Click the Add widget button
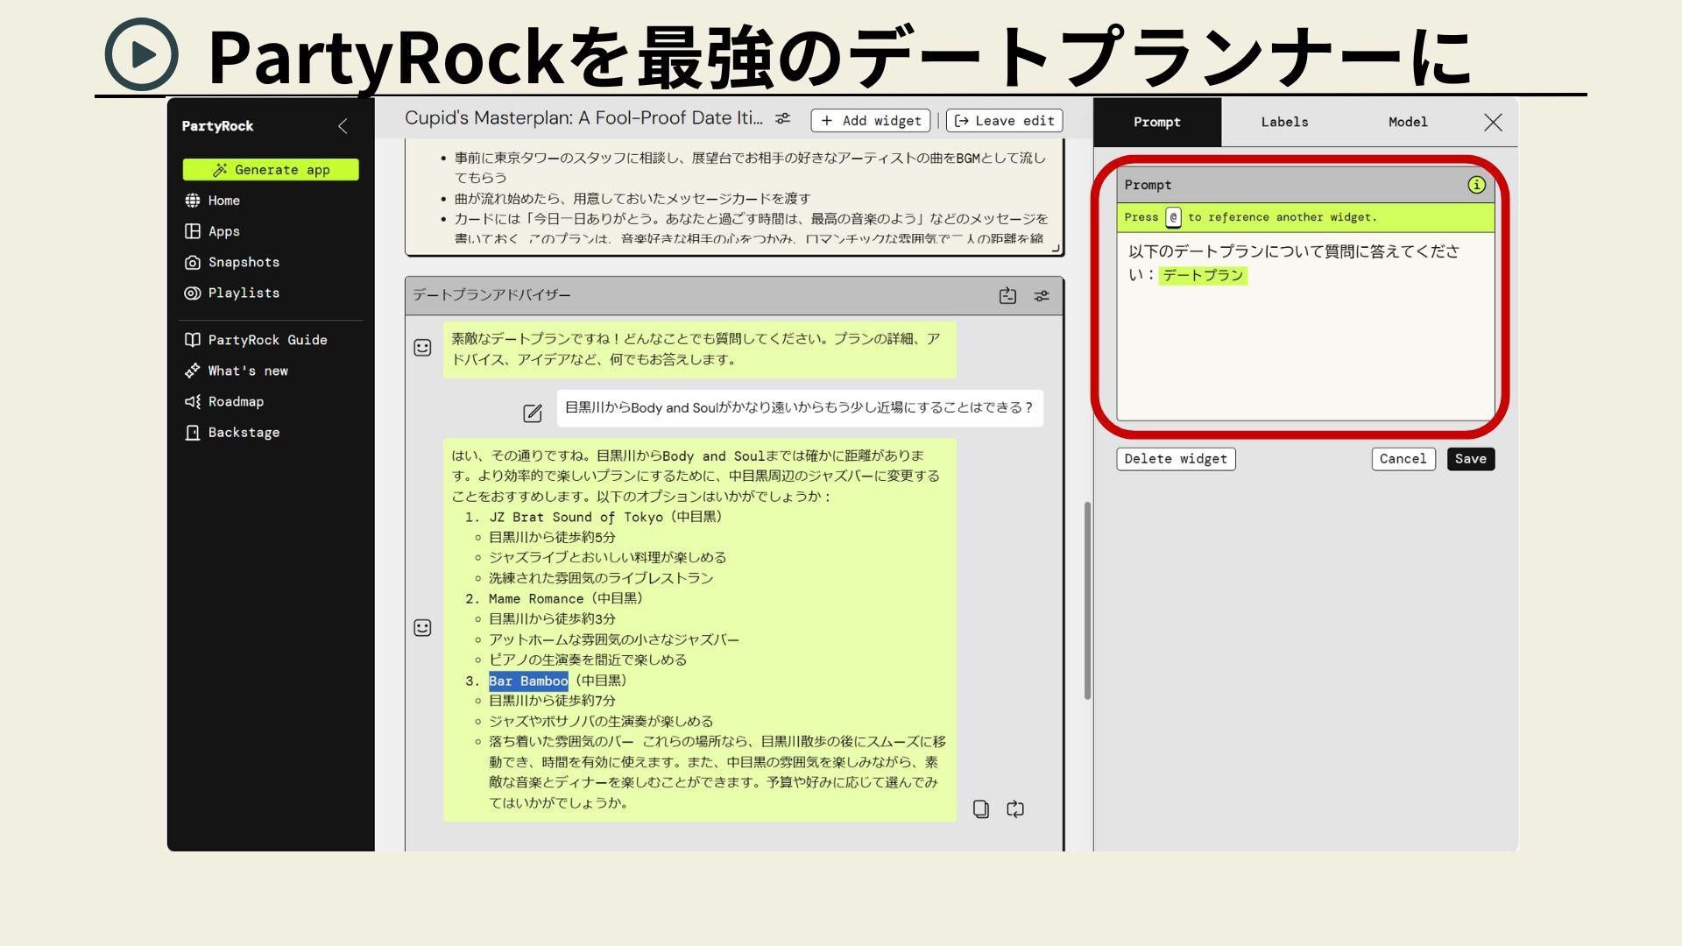The height and width of the screenshot is (946, 1682). coord(871,121)
